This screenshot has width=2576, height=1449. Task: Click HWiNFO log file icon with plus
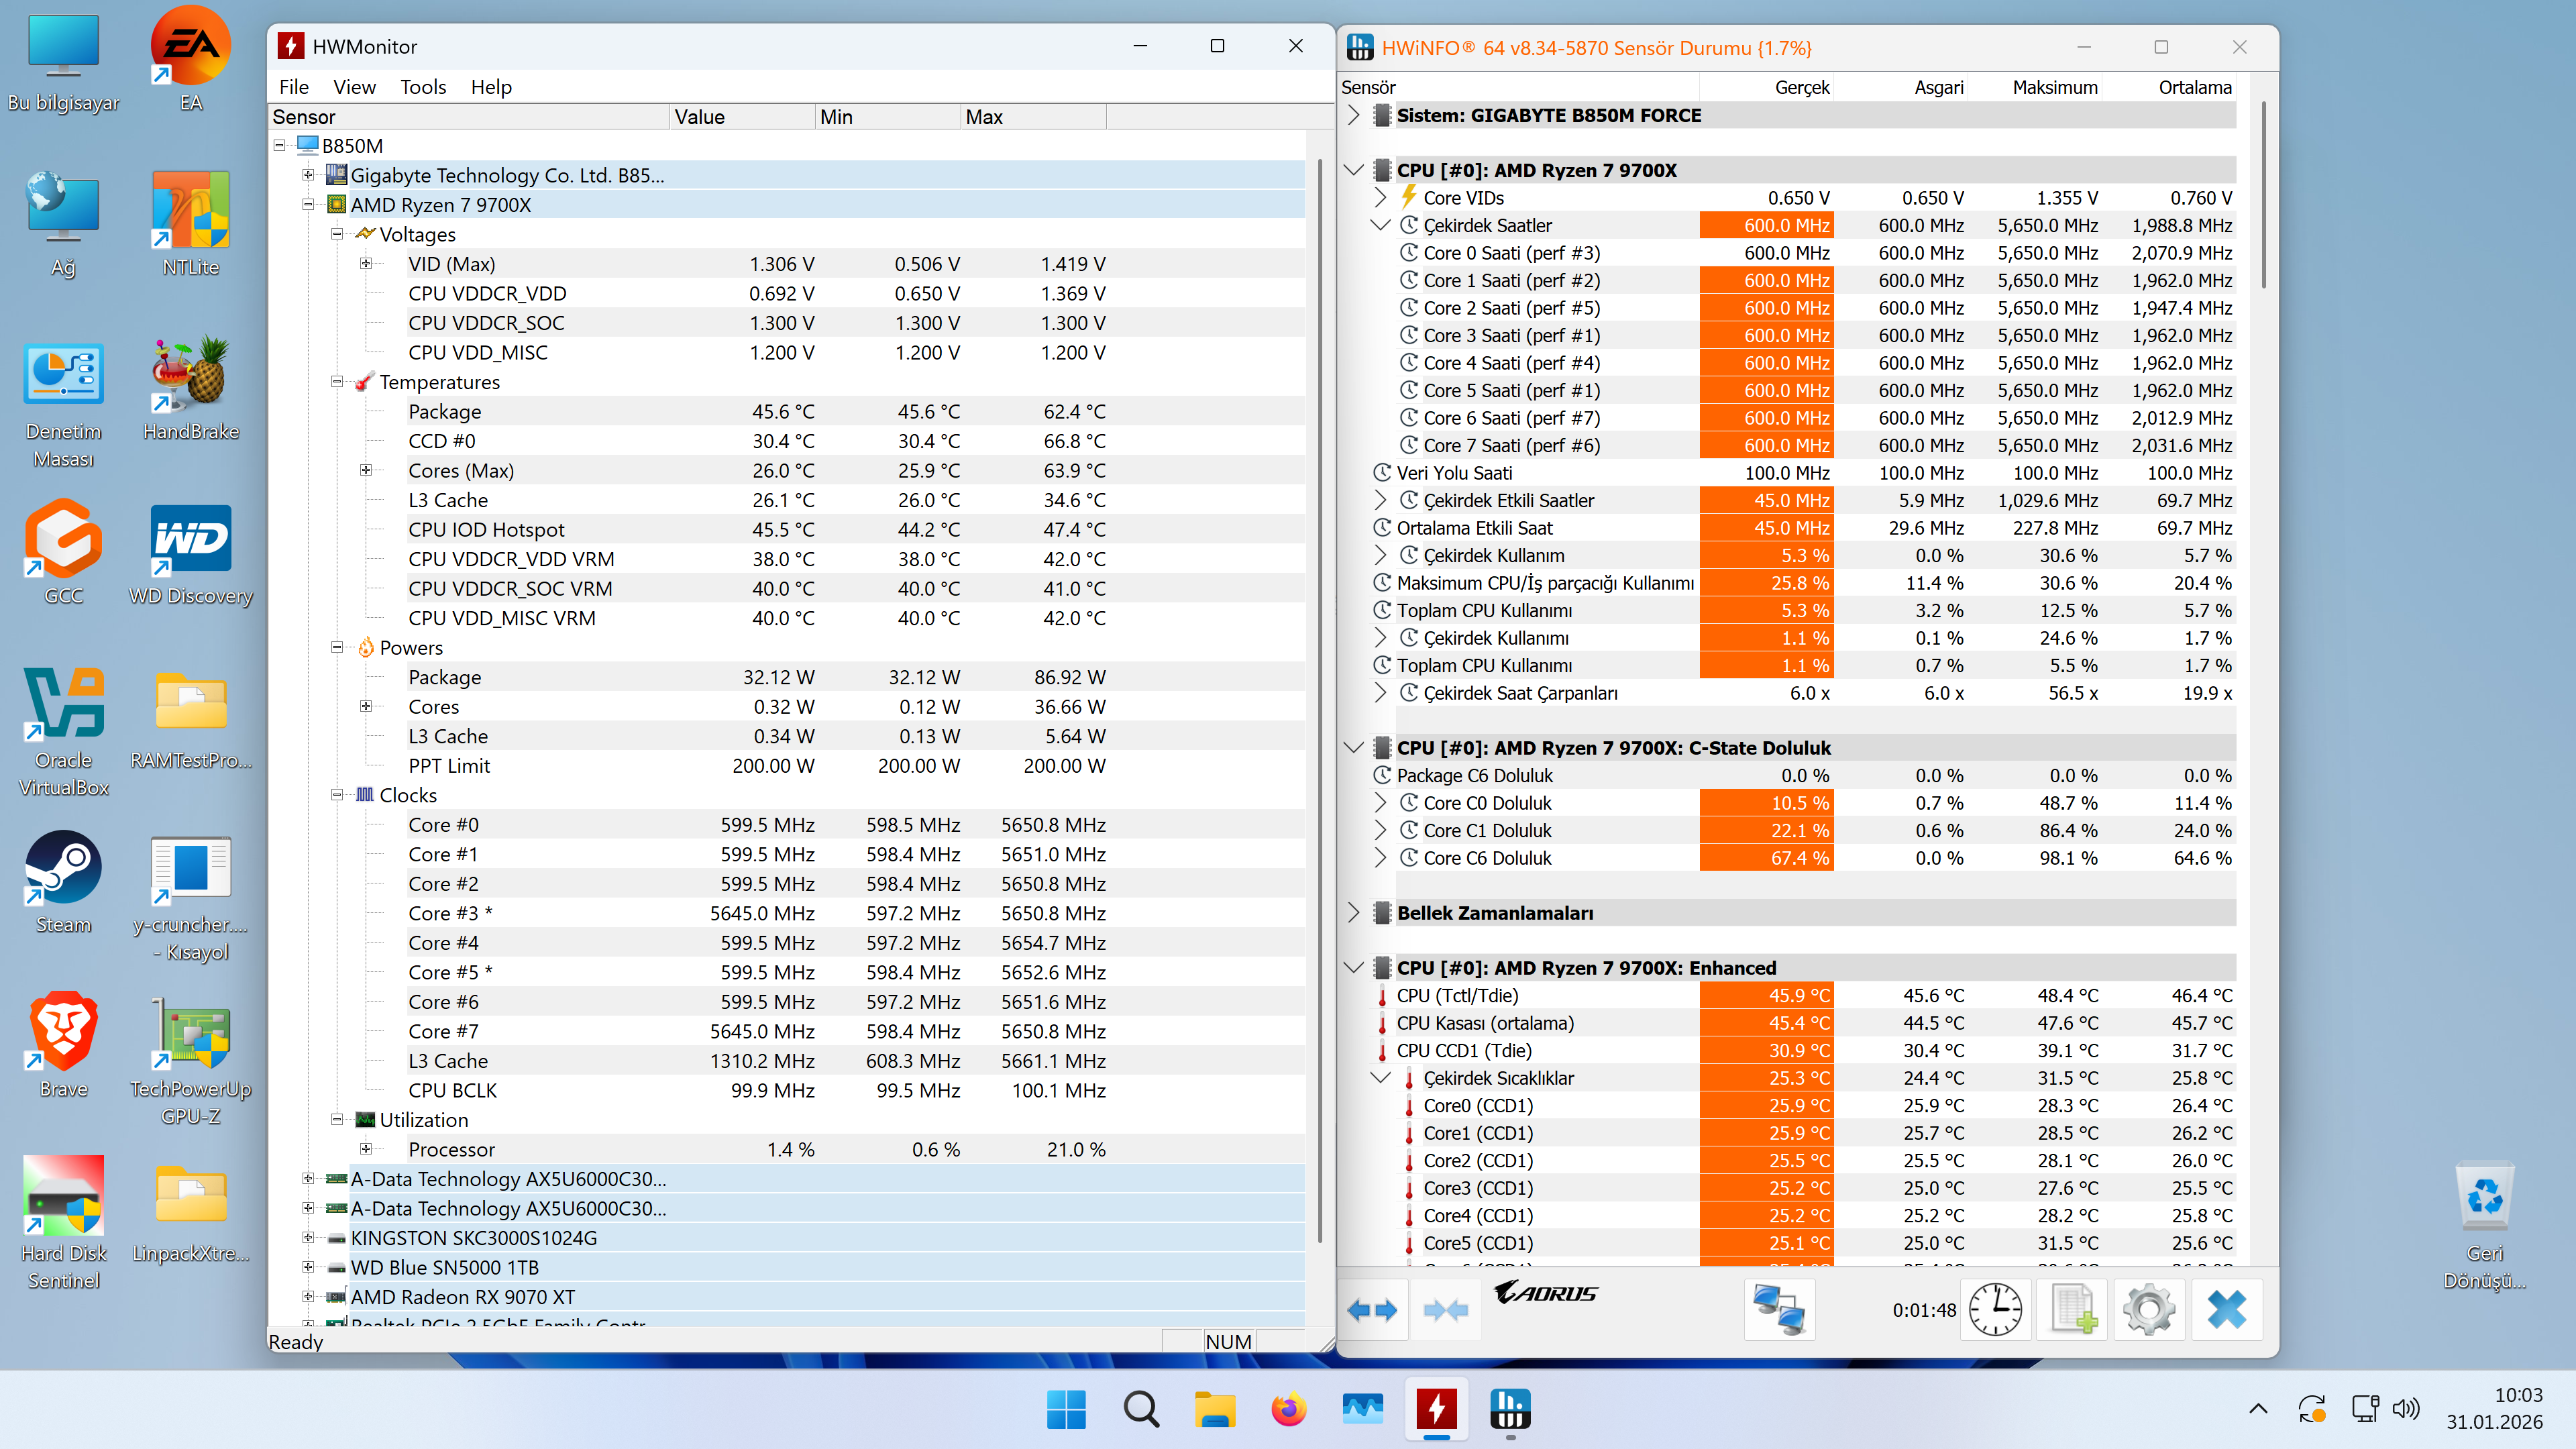click(x=2073, y=1310)
